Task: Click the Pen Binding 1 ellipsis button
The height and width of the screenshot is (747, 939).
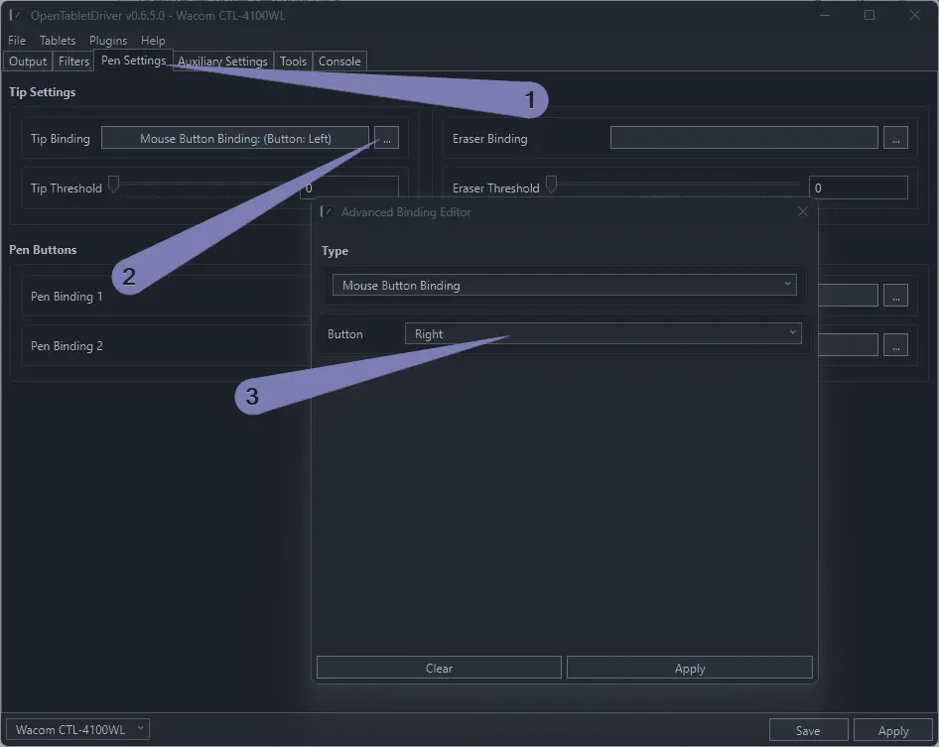Action: (x=895, y=296)
